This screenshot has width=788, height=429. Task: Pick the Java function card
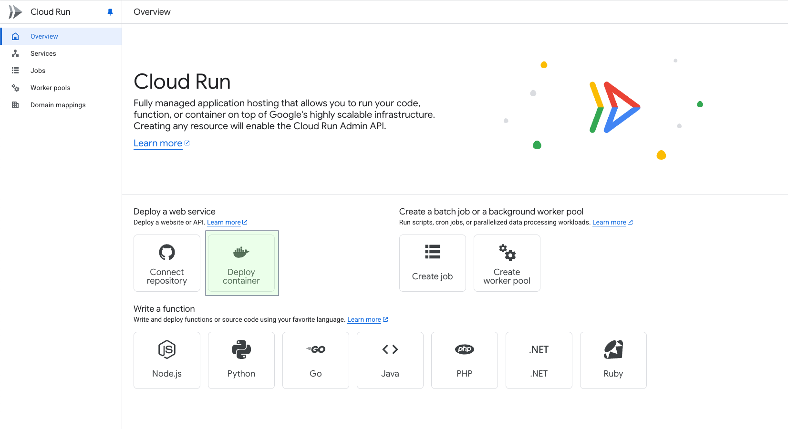[x=390, y=360]
